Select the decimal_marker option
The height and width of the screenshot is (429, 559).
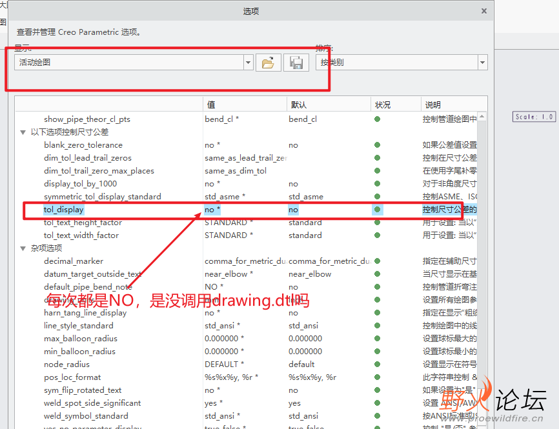pos(74,261)
